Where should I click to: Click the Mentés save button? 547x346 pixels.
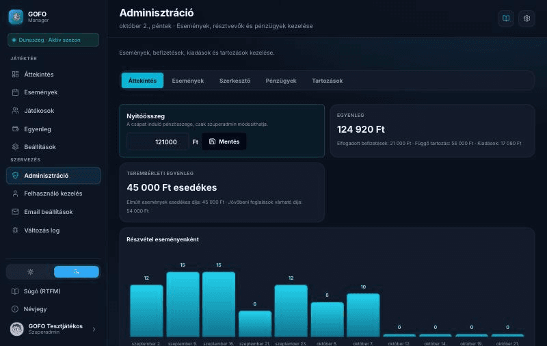pyautogui.click(x=224, y=142)
